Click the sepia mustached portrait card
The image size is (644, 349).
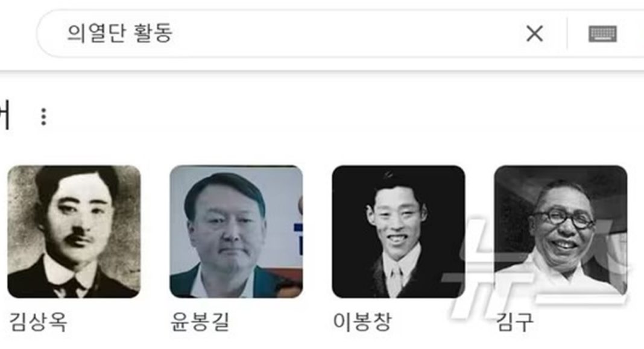74,232
